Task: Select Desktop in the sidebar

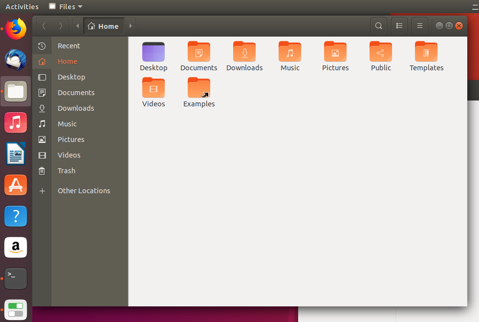Action: (x=80, y=77)
